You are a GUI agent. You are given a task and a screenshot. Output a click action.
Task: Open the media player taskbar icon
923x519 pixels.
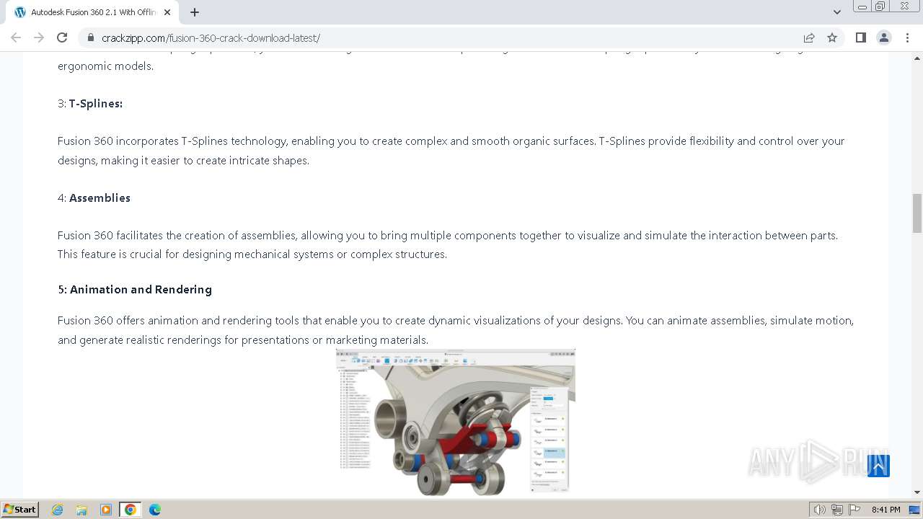[106, 510]
